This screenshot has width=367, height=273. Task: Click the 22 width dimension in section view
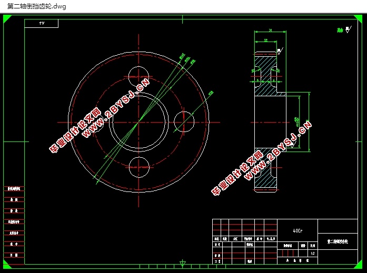pyautogui.click(x=266, y=40)
